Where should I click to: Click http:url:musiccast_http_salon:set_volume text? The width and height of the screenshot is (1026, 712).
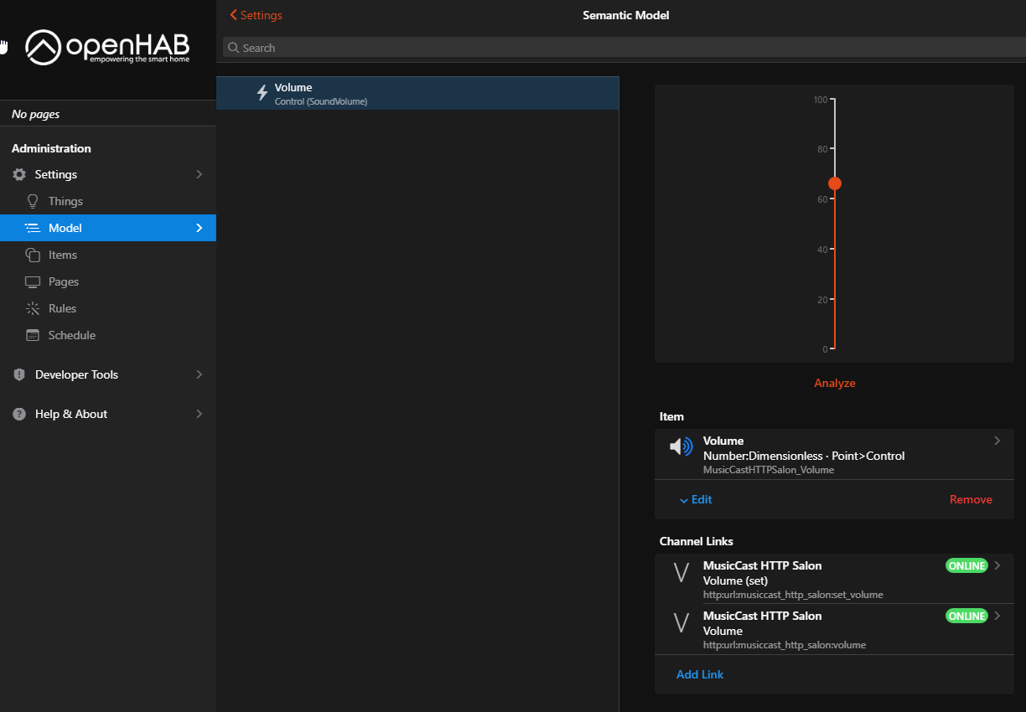click(x=793, y=595)
